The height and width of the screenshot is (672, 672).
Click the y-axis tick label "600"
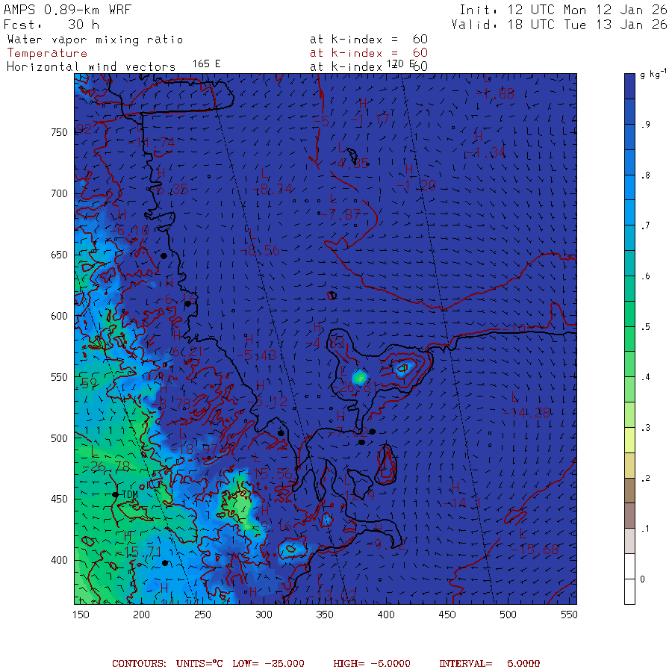59,316
